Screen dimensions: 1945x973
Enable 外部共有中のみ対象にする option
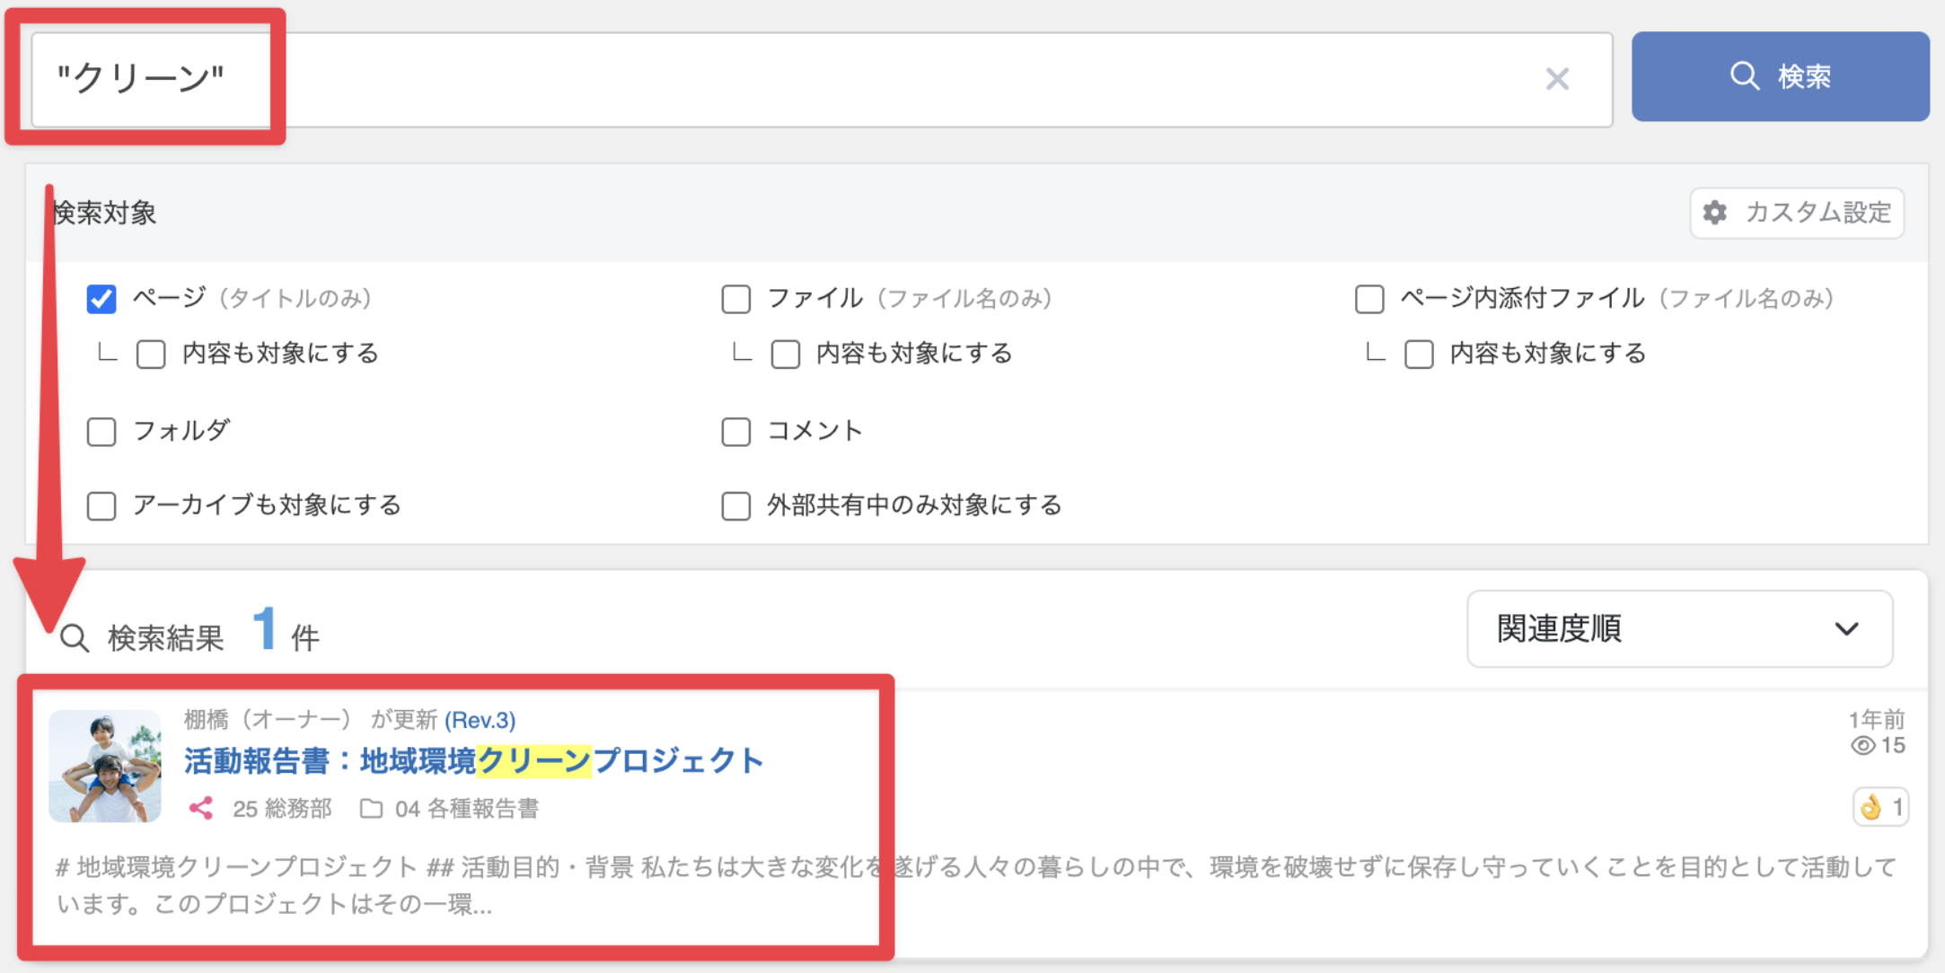pyautogui.click(x=736, y=506)
